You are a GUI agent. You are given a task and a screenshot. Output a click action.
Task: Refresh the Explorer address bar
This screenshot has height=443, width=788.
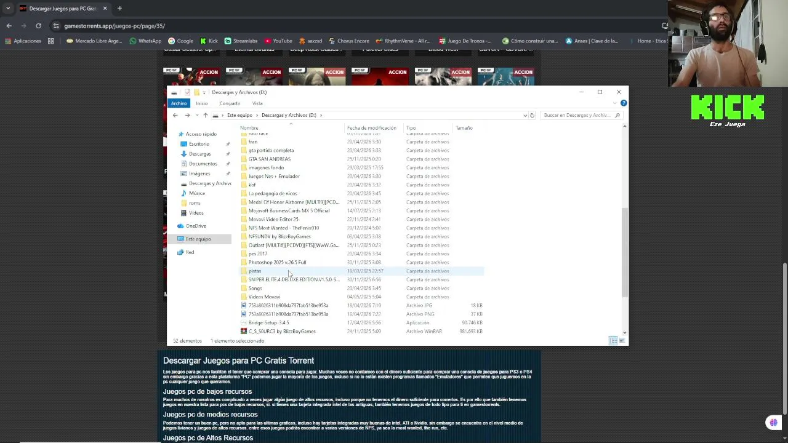coord(532,115)
